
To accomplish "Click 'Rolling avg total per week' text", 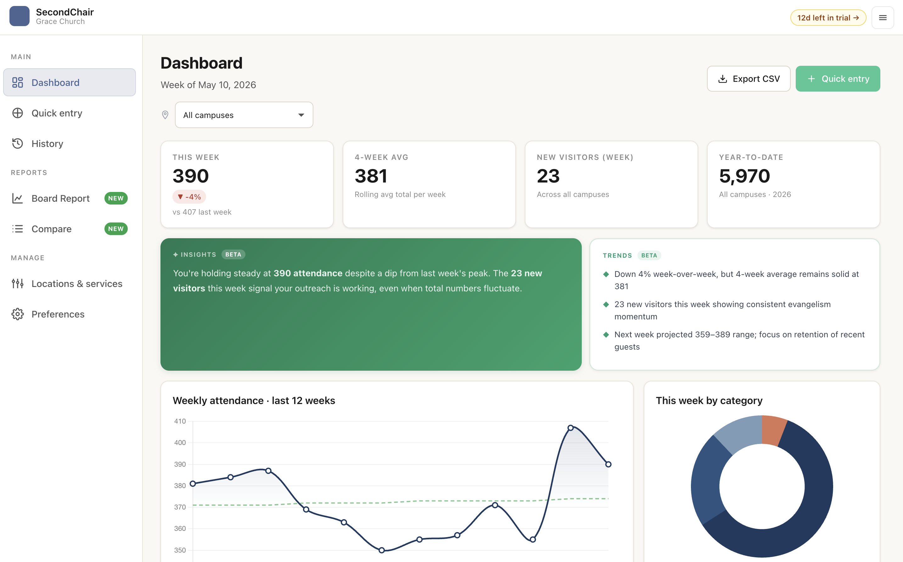I will point(400,194).
